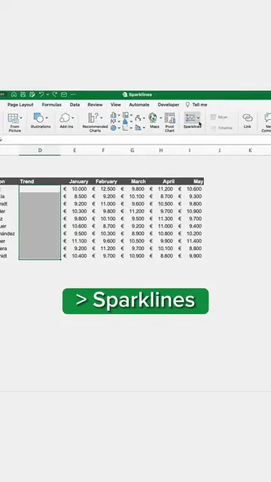
Task: Select March cell with 10.900
Action: 132,256
